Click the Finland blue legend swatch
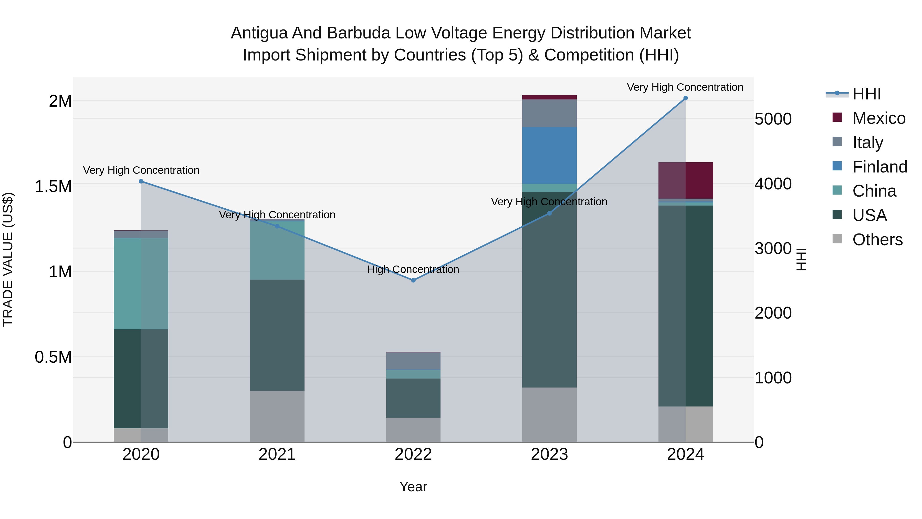The width and height of the screenshot is (922, 519). click(837, 166)
